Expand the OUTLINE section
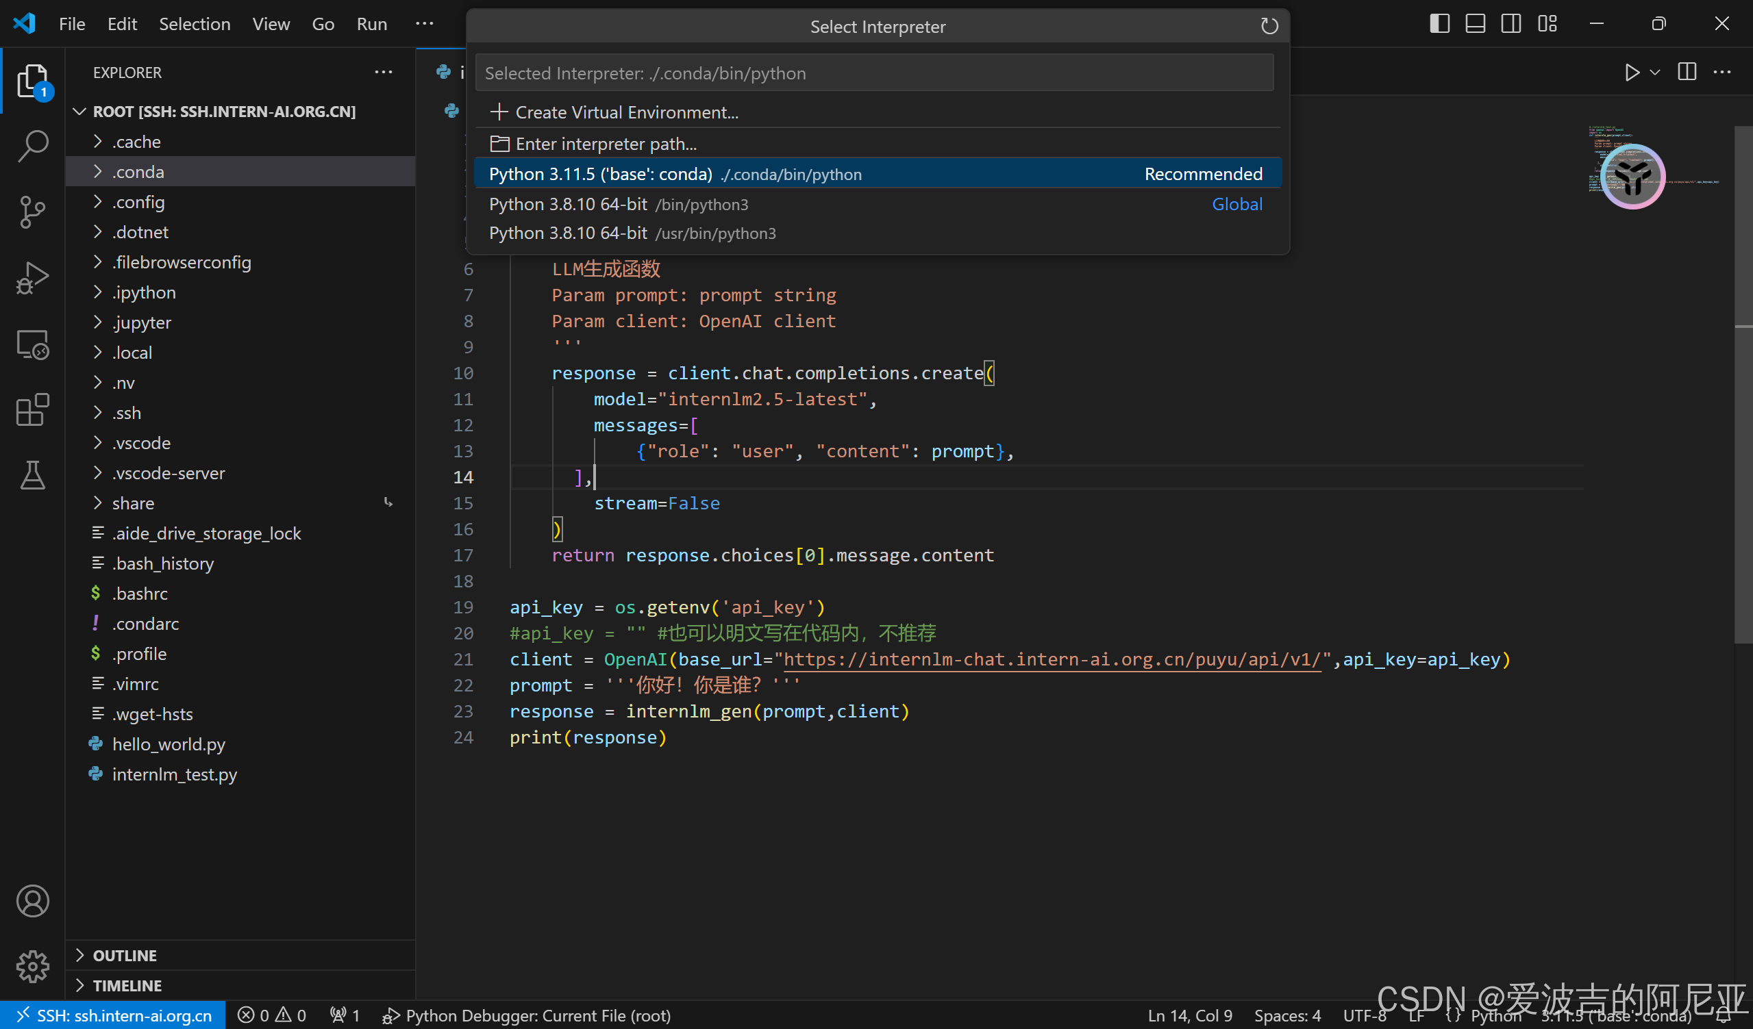This screenshot has width=1753, height=1029. [x=125, y=955]
